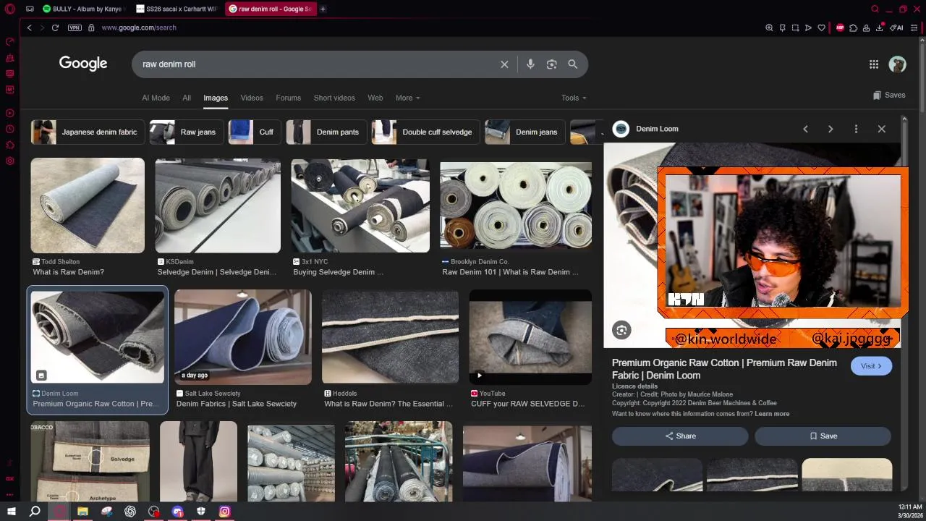Filter by Double cuff selvedge chip

[x=425, y=132]
